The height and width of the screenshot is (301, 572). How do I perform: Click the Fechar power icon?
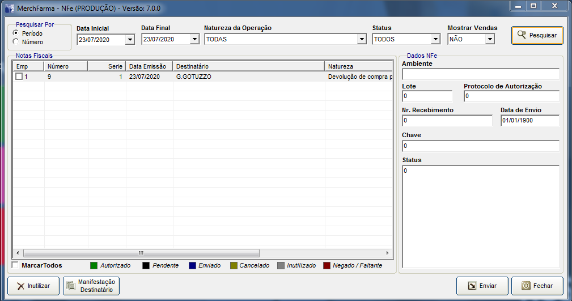point(526,286)
